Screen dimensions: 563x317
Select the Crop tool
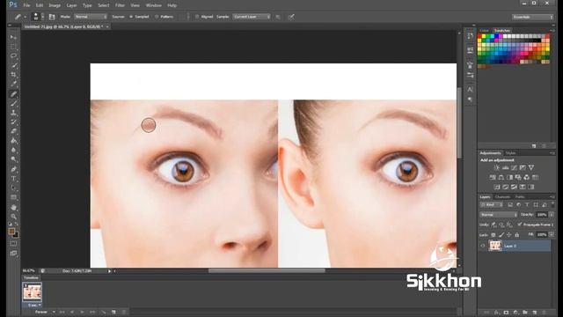(13, 75)
